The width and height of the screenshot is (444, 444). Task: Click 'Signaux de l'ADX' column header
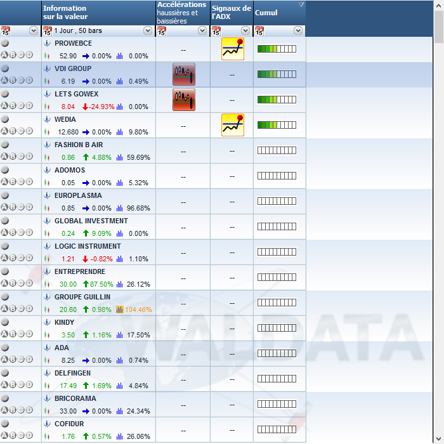(232, 13)
